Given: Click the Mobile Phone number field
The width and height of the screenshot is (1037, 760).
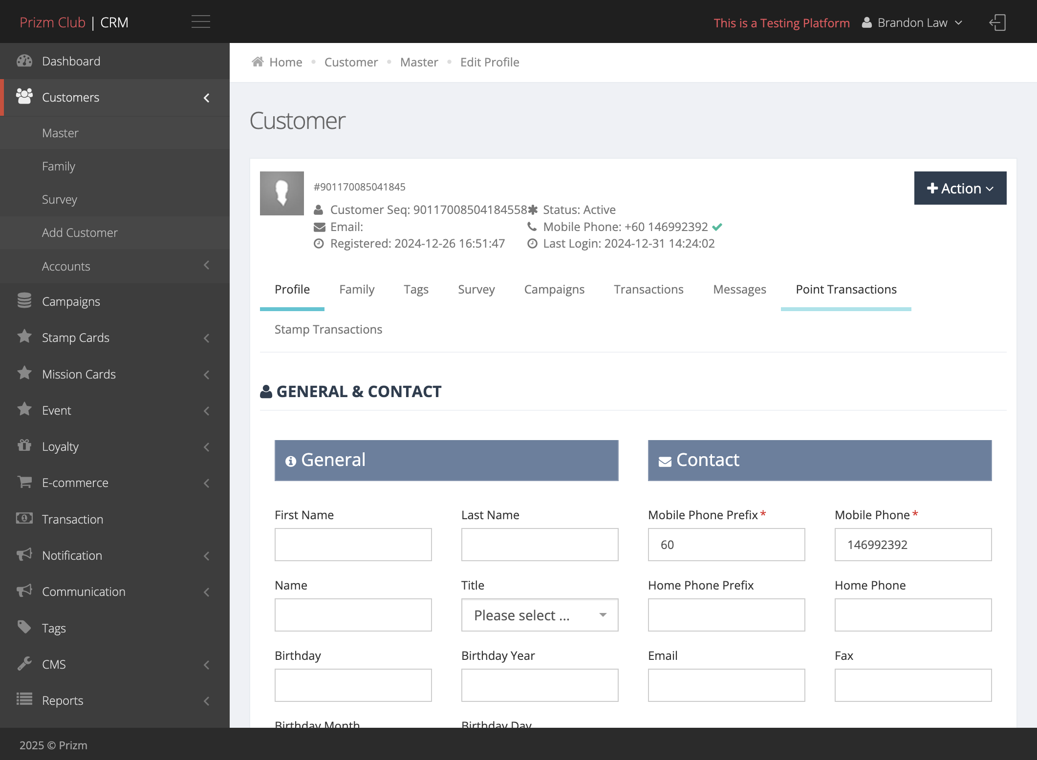Looking at the screenshot, I should pyautogui.click(x=913, y=545).
